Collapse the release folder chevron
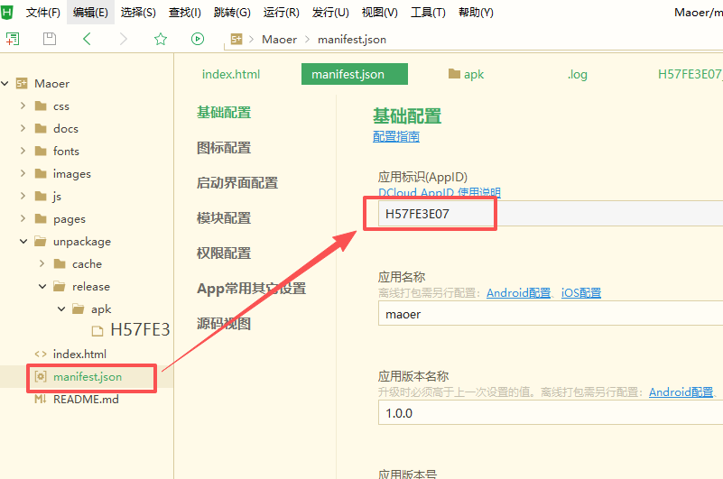 pos(42,286)
